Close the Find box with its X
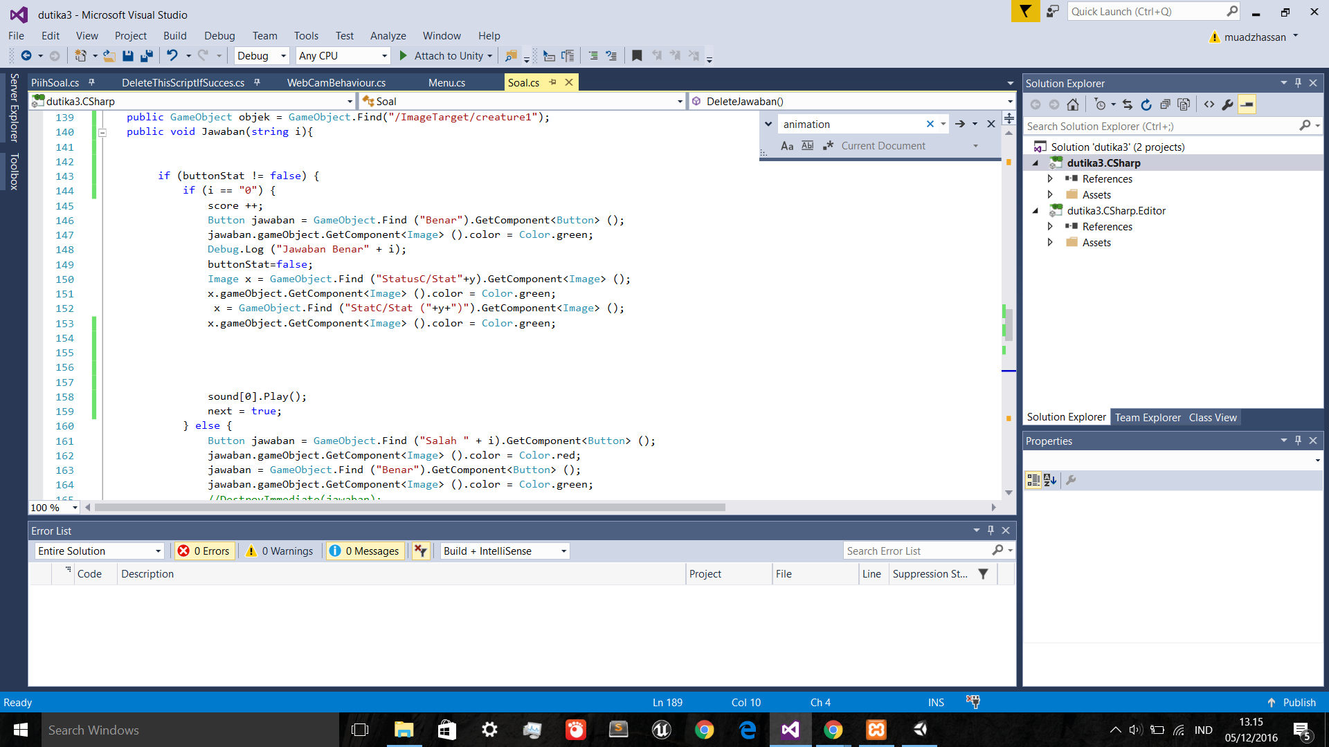Screen dimensions: 1329x747 (x=991, y=124)
